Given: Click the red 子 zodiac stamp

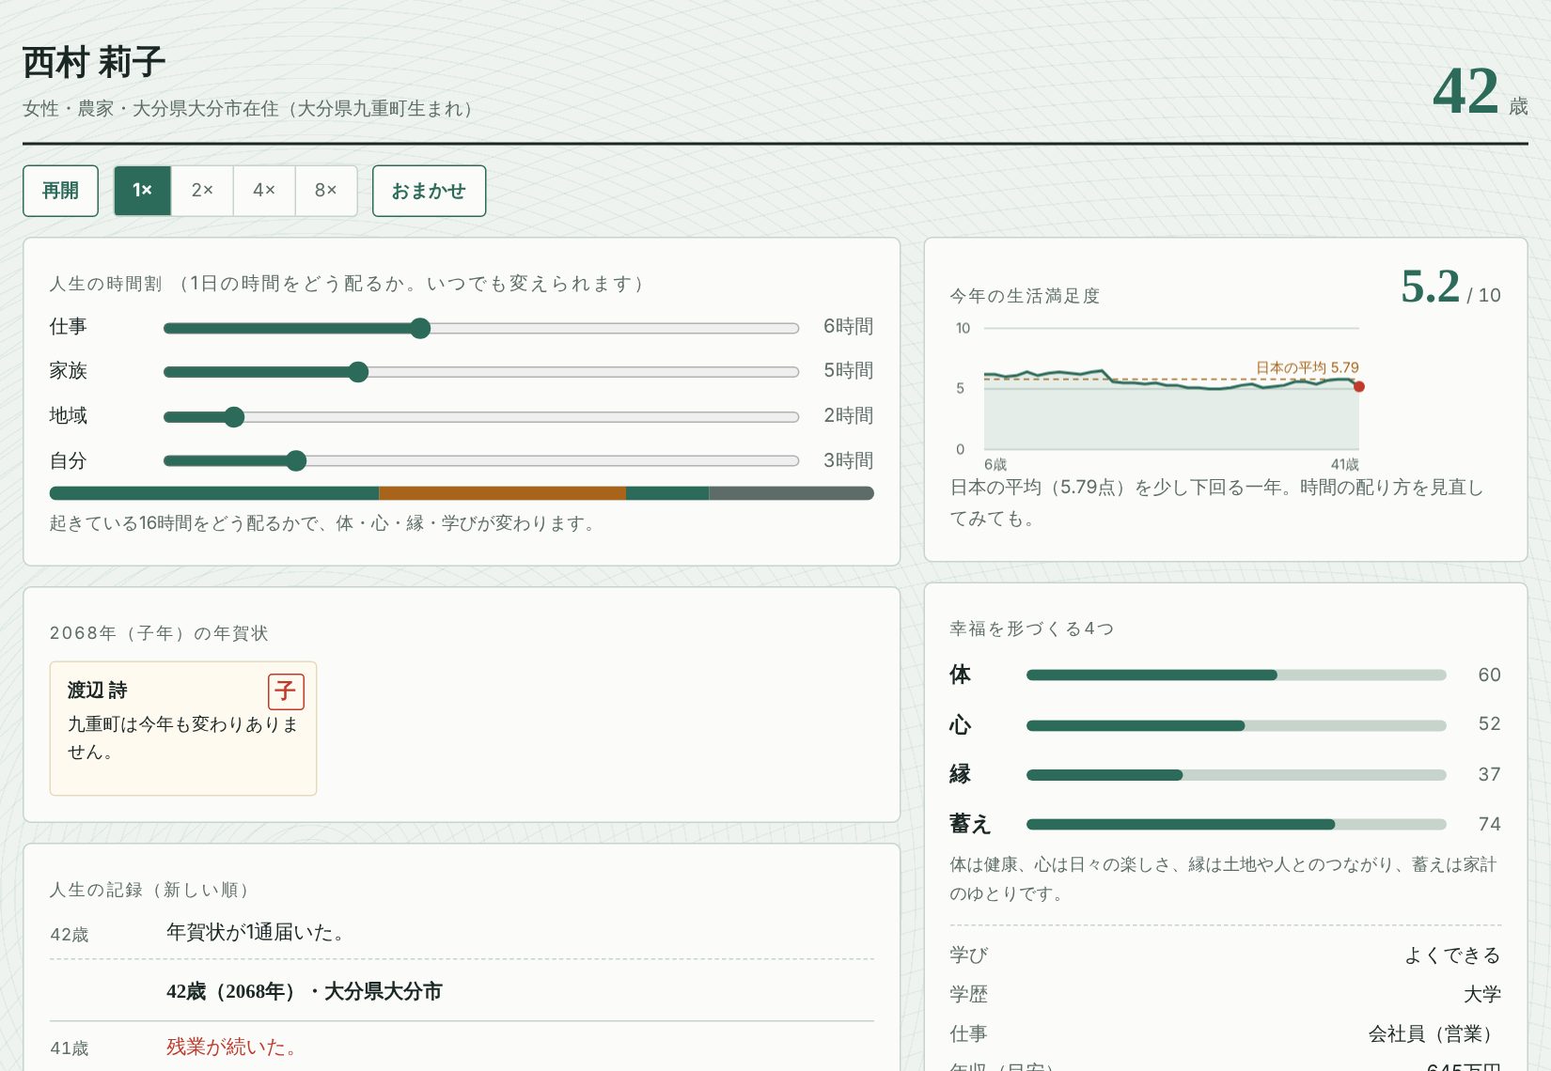Looking at the screenshot, I should [286, 691].
